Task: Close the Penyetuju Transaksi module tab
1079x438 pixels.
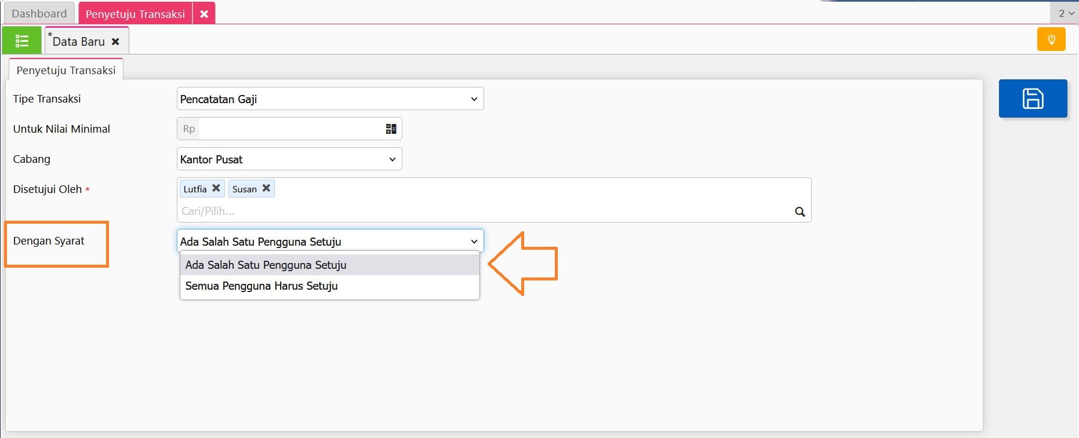Action: (x=204, y=14)
